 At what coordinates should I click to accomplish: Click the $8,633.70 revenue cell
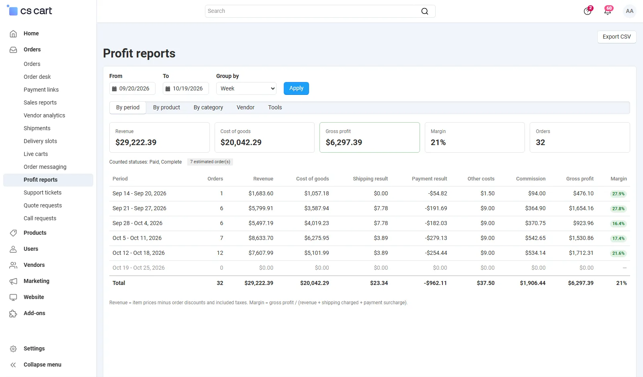[261, 238]
